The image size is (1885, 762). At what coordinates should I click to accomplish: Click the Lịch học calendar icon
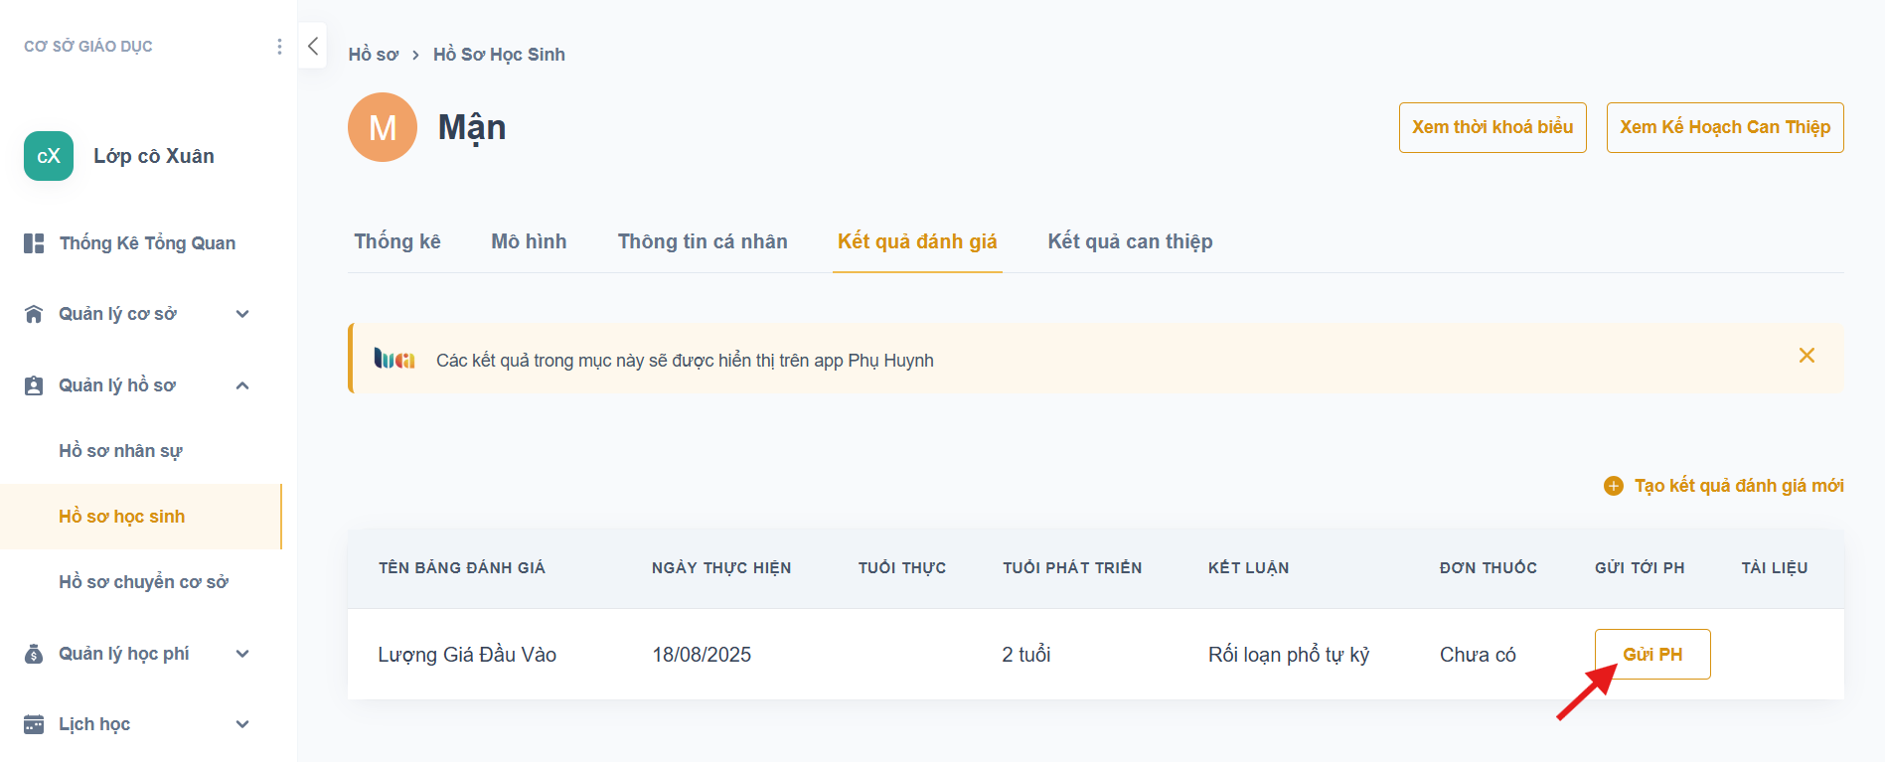[34, 724]
